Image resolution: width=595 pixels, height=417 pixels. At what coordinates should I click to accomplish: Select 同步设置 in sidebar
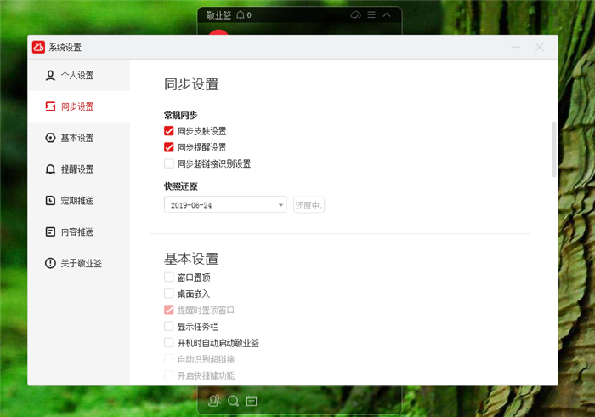tap(79, 106)
